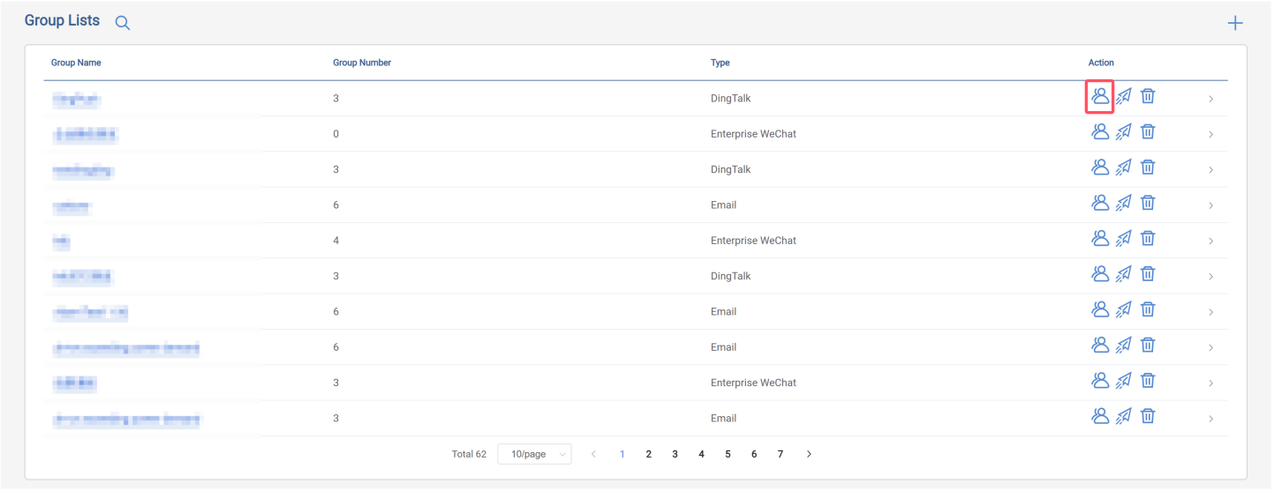Click send icon in the last table row

(1124, 416)
